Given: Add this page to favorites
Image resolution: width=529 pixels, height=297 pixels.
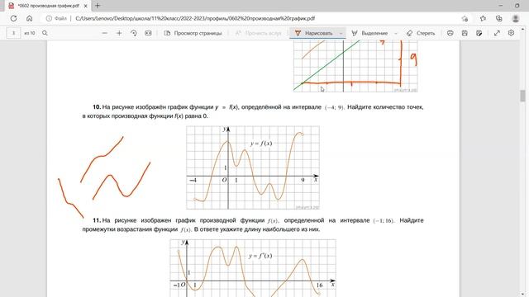Looking at the screenshot, I should point(465,18).
